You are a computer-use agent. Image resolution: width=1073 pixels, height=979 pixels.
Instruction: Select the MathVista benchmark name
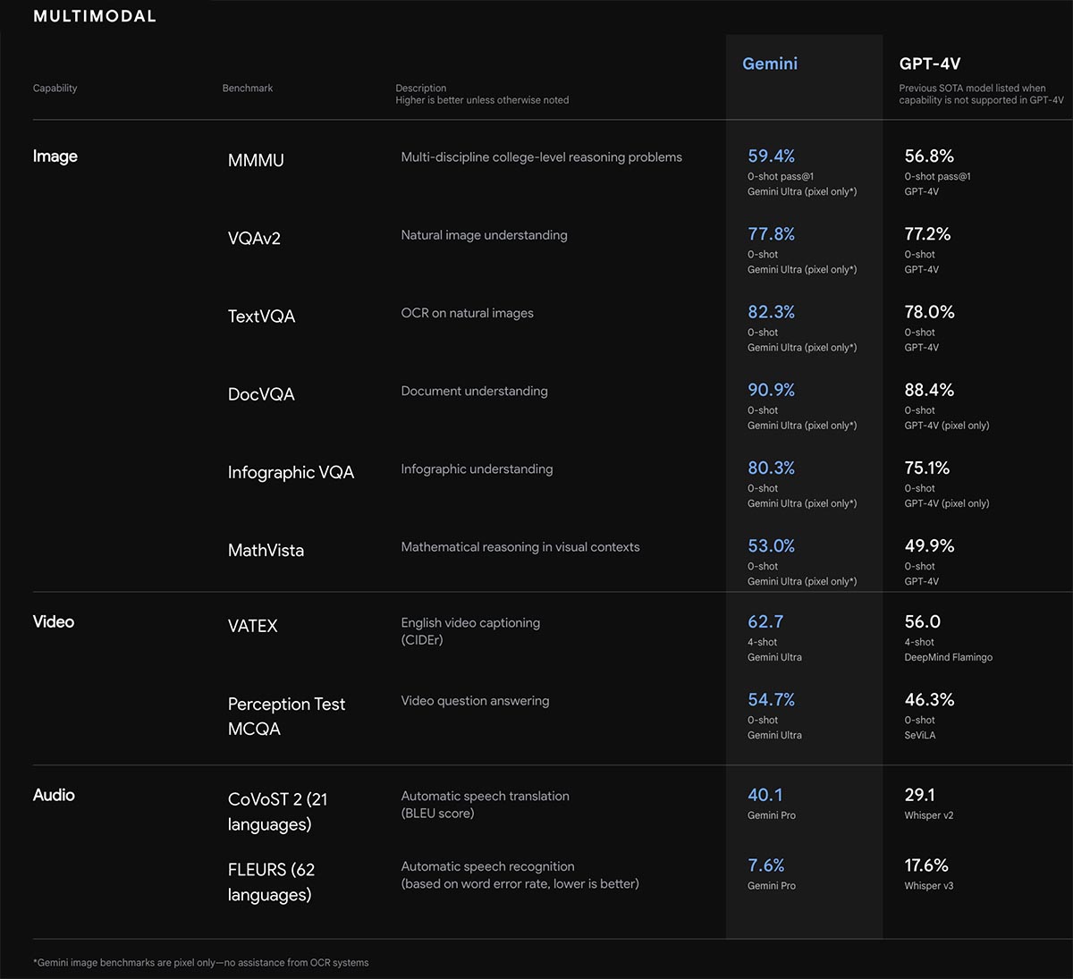(266, 550)
